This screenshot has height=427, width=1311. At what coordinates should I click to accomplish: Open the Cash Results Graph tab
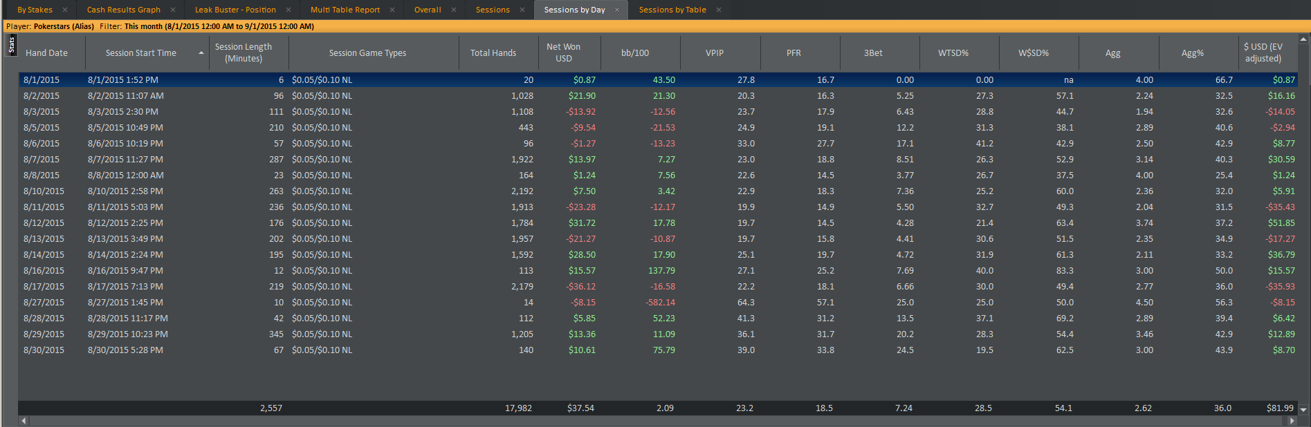[x=124, y=10]
